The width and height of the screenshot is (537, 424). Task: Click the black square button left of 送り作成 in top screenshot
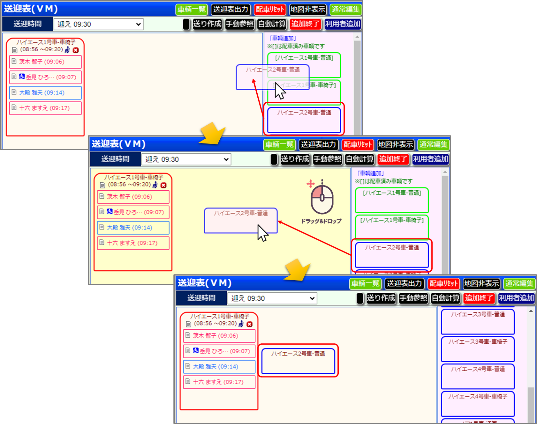[186, 24]
